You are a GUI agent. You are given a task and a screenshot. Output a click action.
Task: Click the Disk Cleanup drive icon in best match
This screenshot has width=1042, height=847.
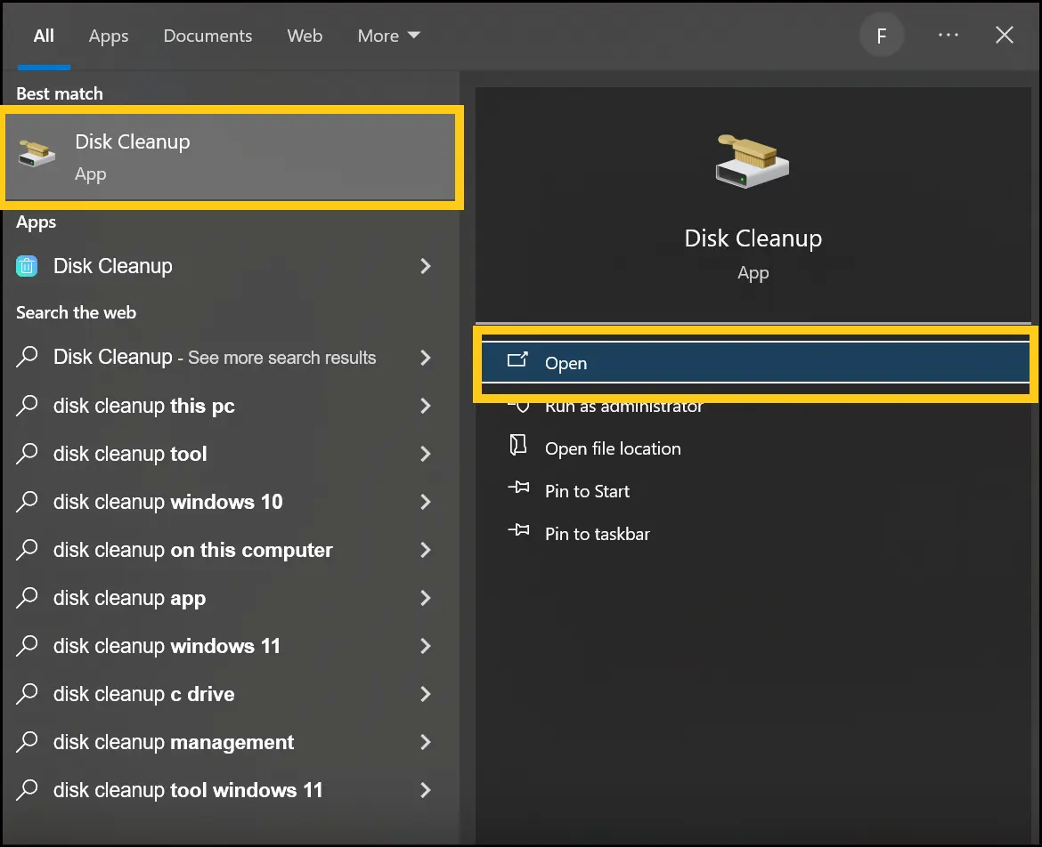point(37,153)
